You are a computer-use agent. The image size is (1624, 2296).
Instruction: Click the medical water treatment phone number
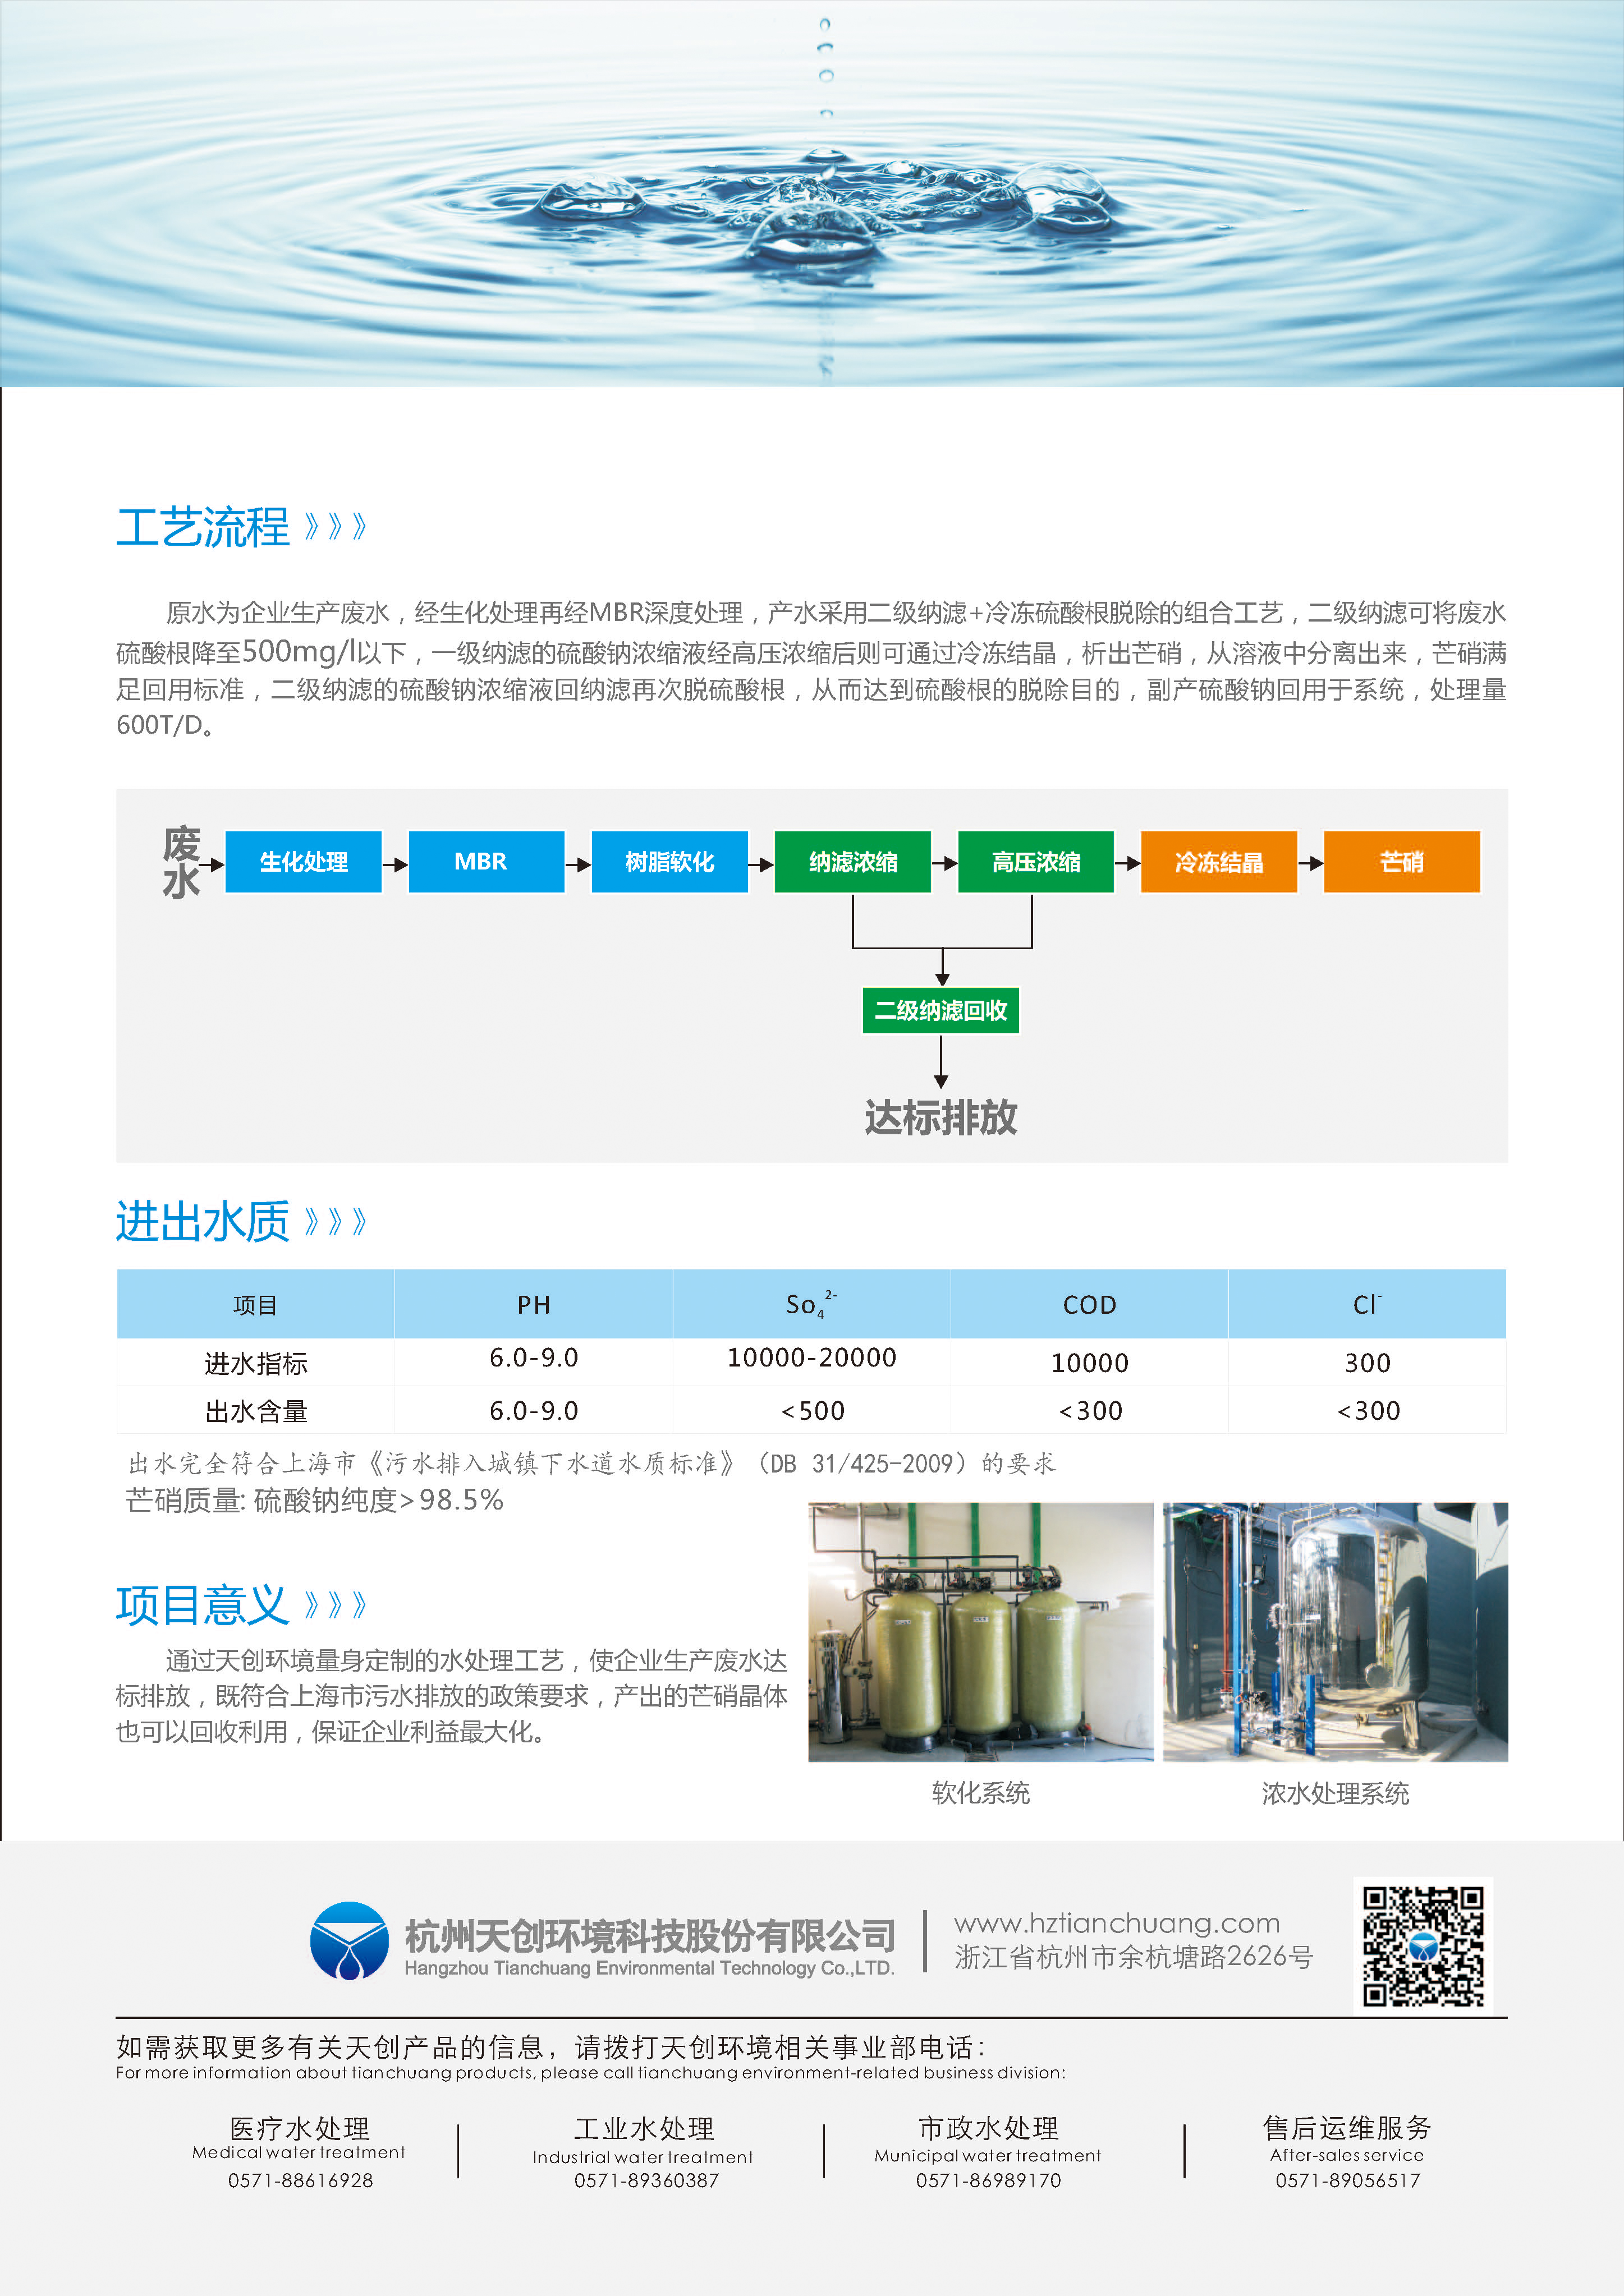300,2180
